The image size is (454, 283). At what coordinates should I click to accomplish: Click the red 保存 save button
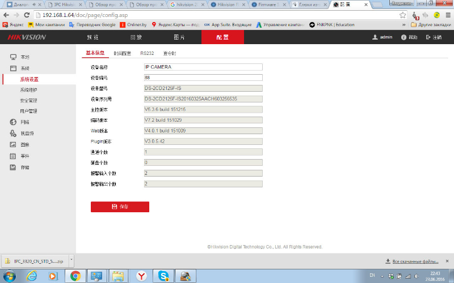(x=120, y=207)
